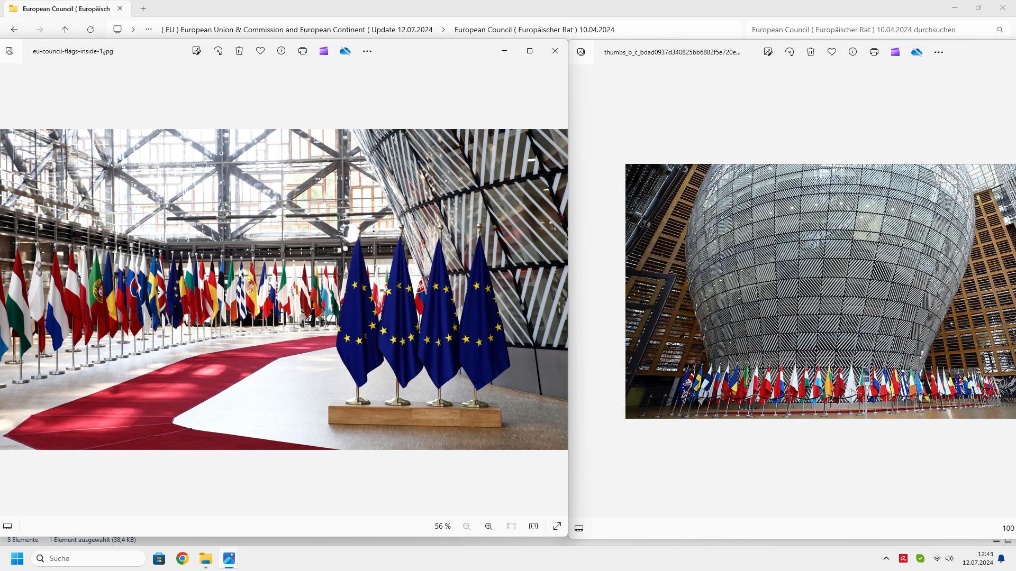Expand chevron before 'European Council ( Europäischer Rat )' breadcrumb
The height and width of the screenshot is (571, 1016).
pyautogui.click(x=443, y=30)
